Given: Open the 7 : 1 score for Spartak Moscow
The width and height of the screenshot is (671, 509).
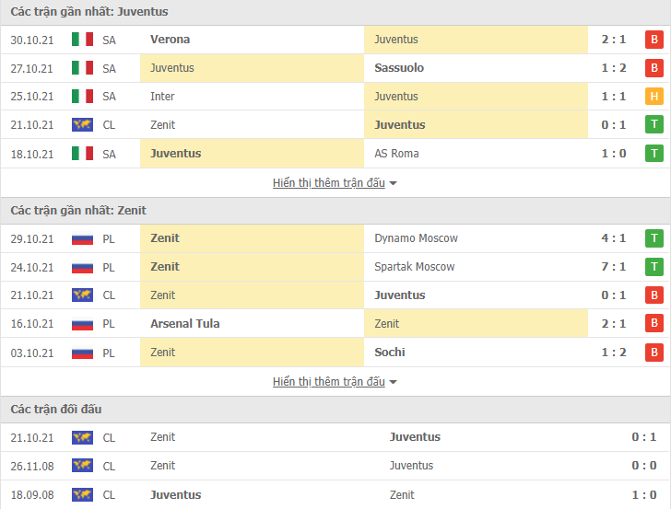Looking at the screenshot, I should [x=613, y=267].
